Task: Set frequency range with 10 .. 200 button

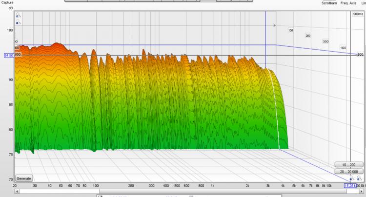Action: (349, 165)
